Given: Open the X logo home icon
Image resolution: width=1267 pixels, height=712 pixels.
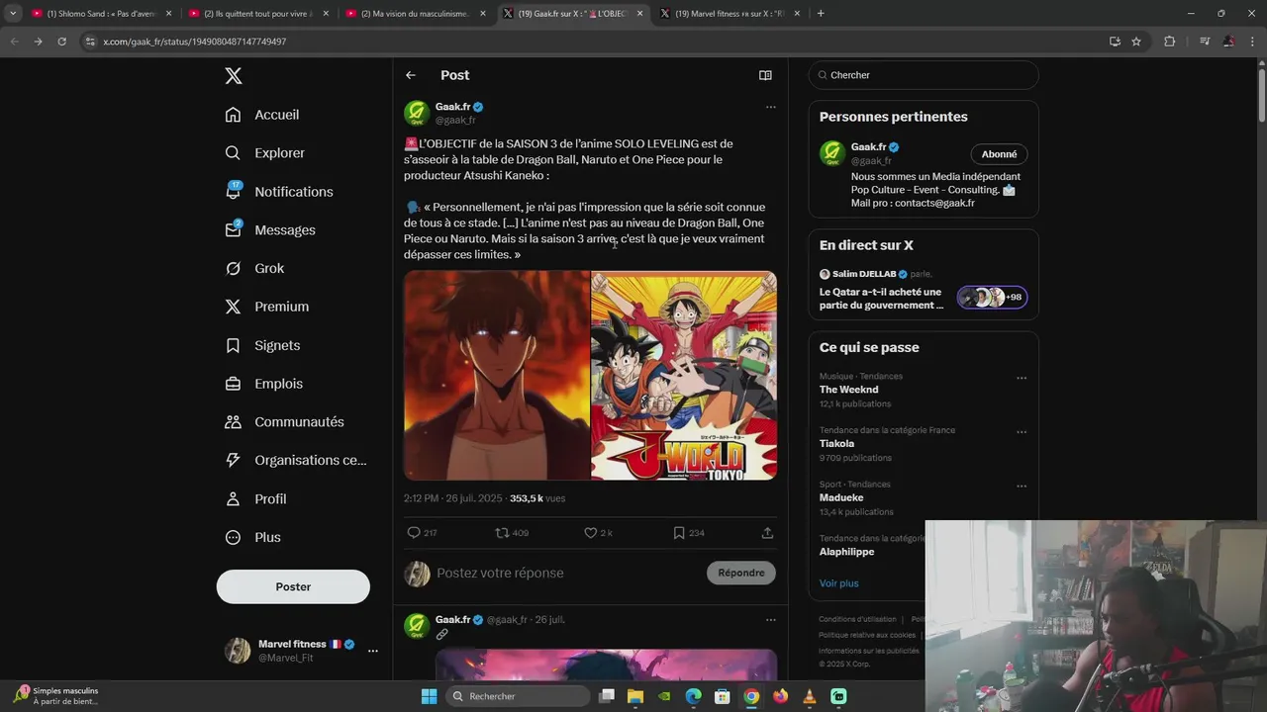Looking at the screenshot, I should pos(233,76).
